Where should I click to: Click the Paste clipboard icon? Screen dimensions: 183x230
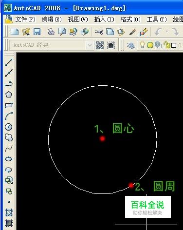coord(121,32)
